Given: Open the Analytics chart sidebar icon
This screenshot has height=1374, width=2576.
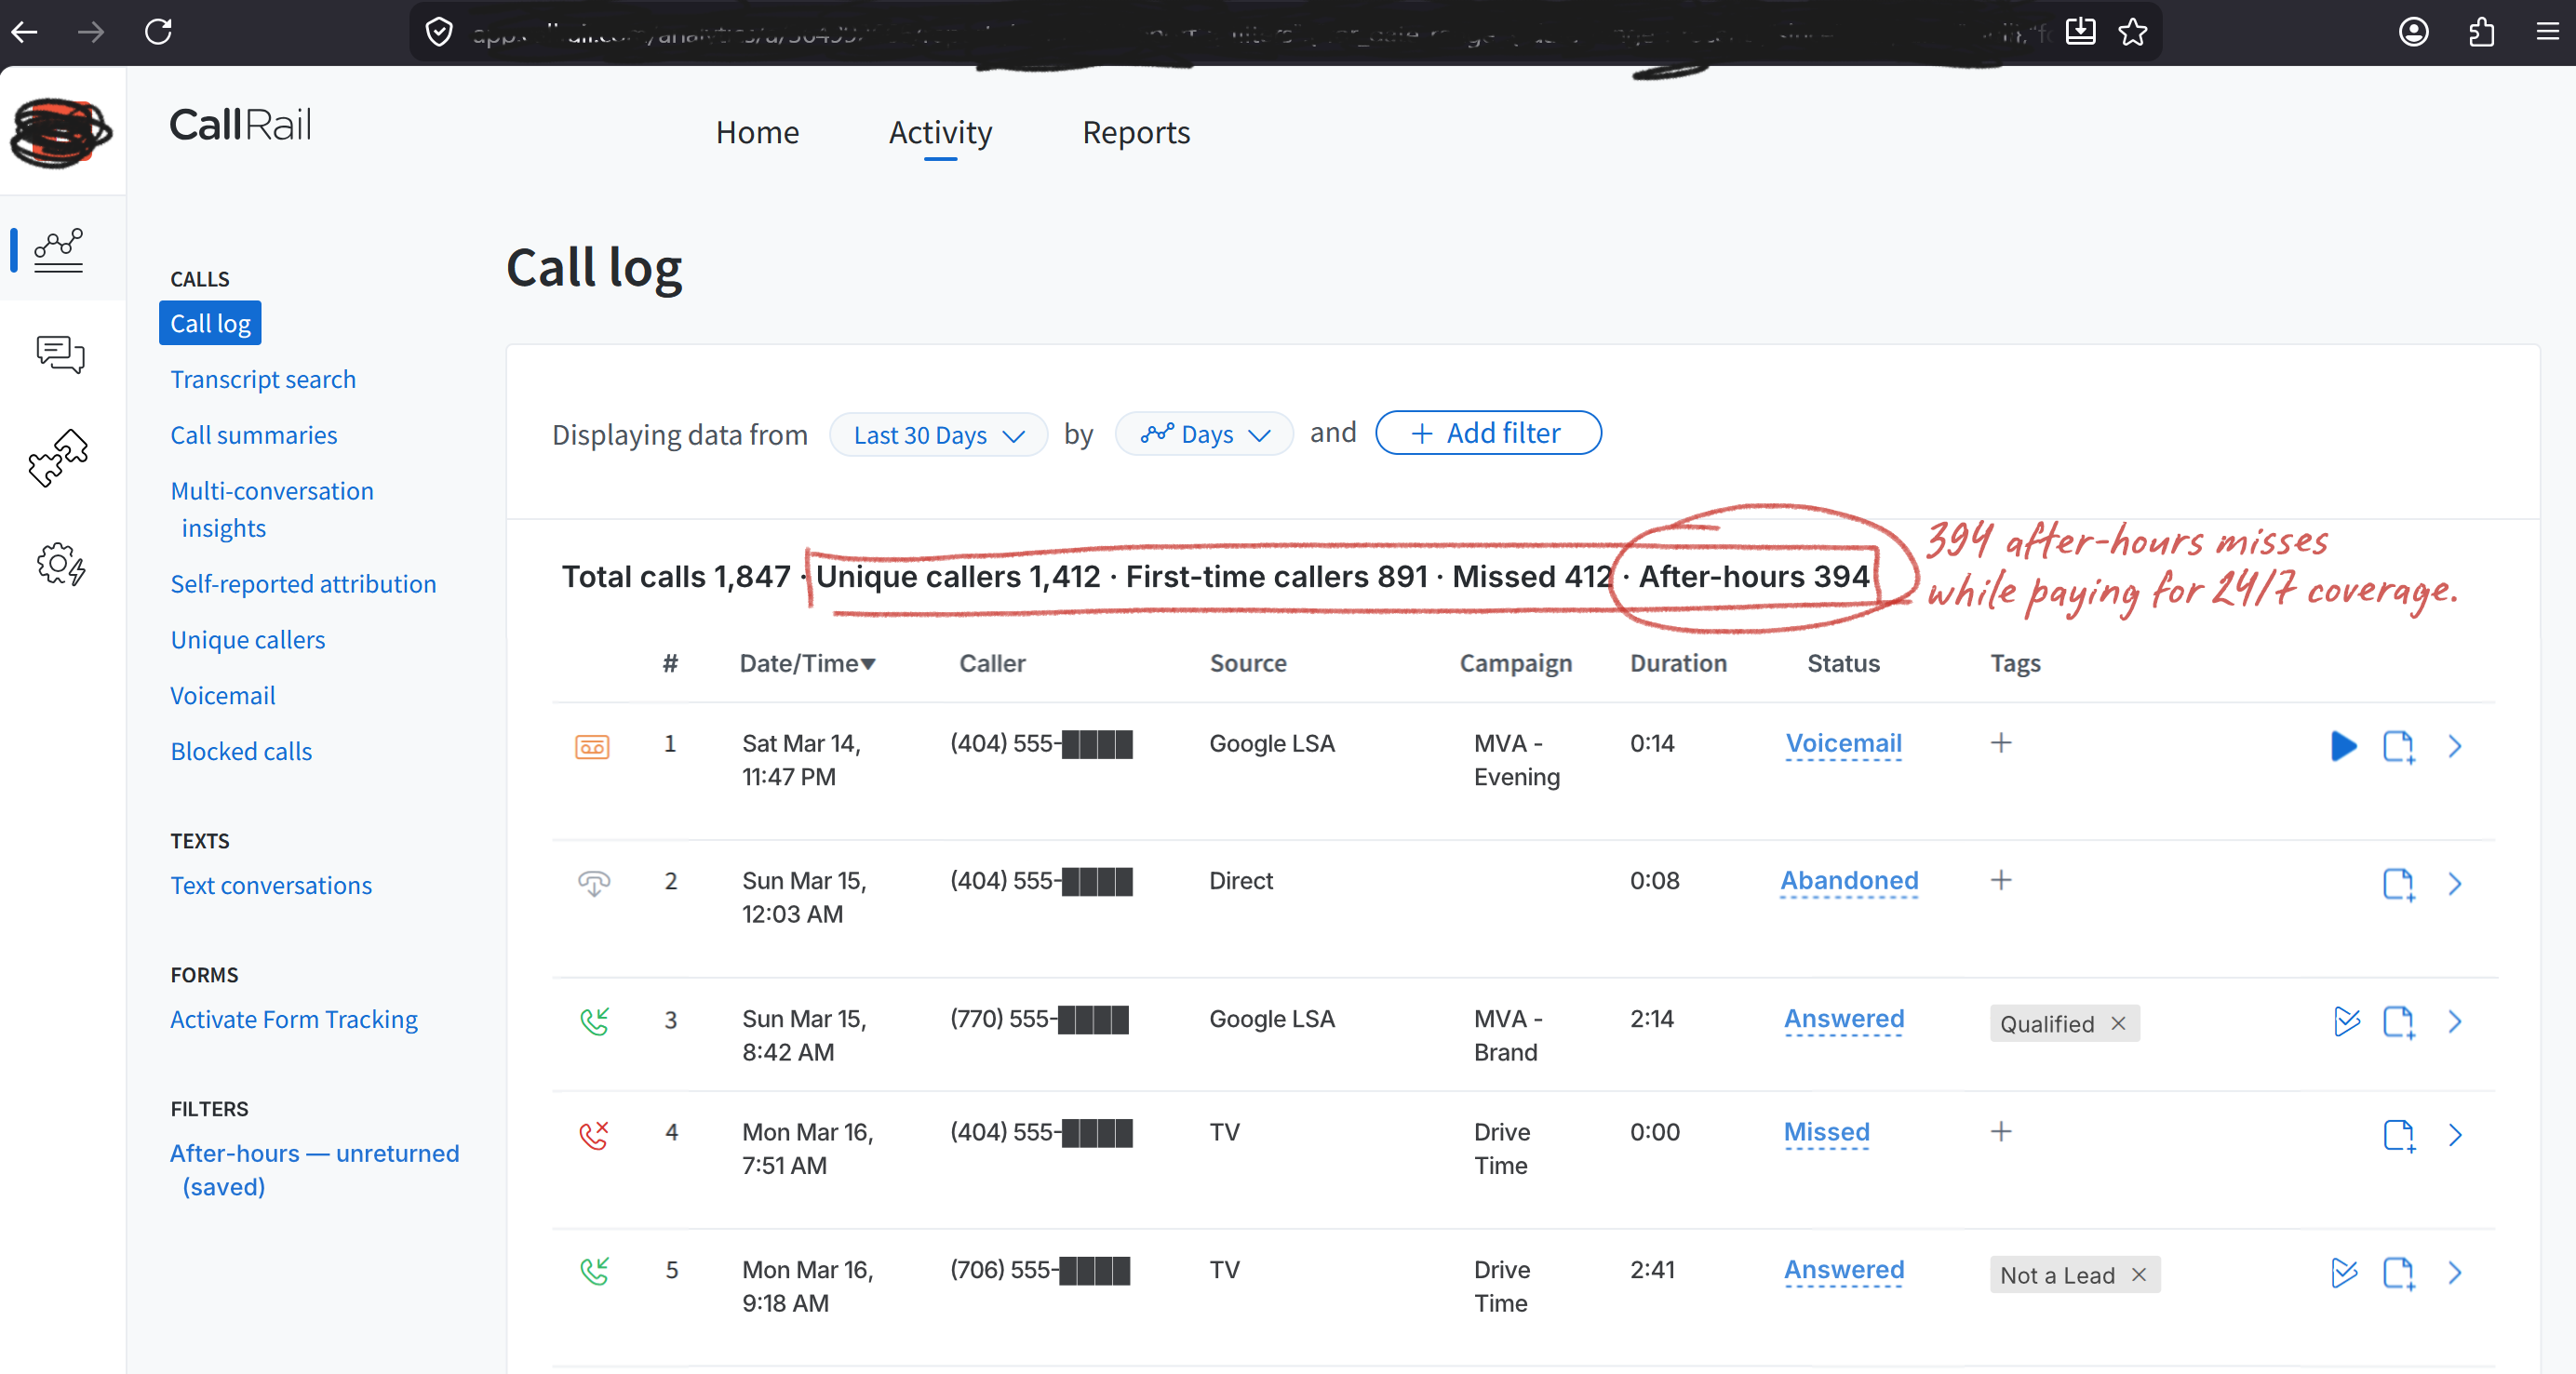Looking at the screenshot, I should coord(59,250).
